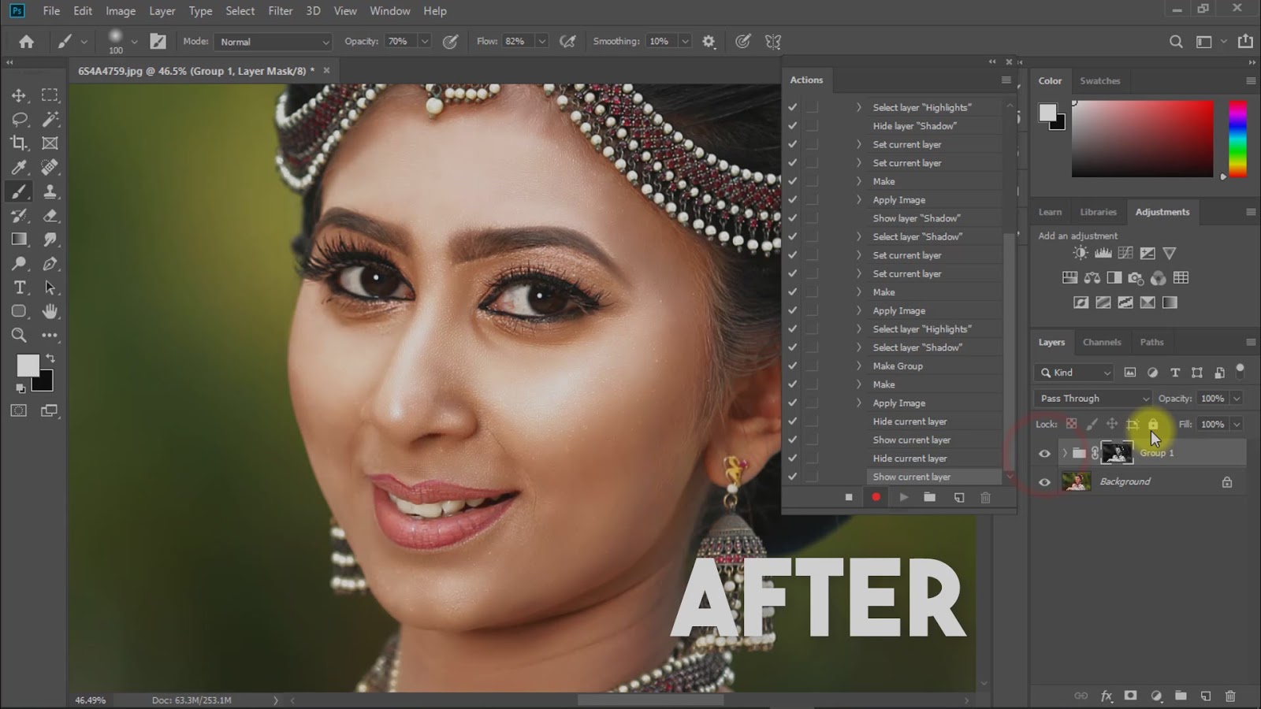1261x709 pixels.
Task: Hide the Background layer
Action: pos(1045,482)
